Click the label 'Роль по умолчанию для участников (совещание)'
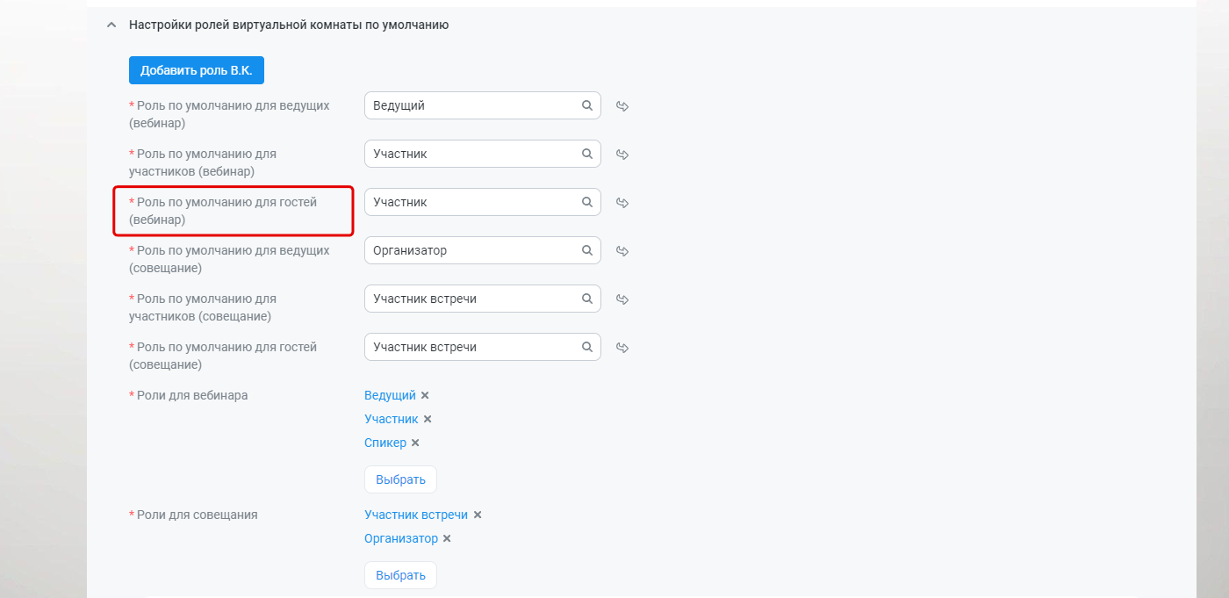The image size is (1229, 598). [x=203, y=307]
